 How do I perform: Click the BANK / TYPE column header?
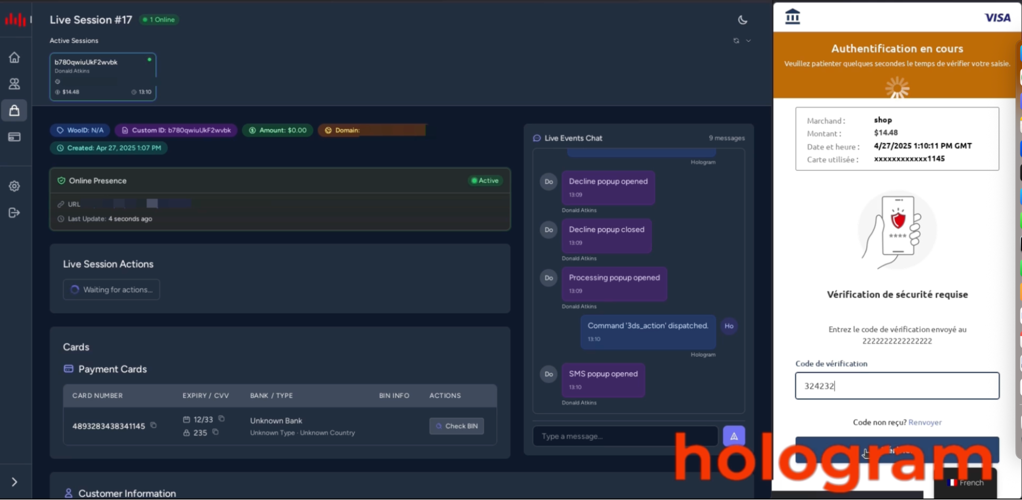[271, 395]
